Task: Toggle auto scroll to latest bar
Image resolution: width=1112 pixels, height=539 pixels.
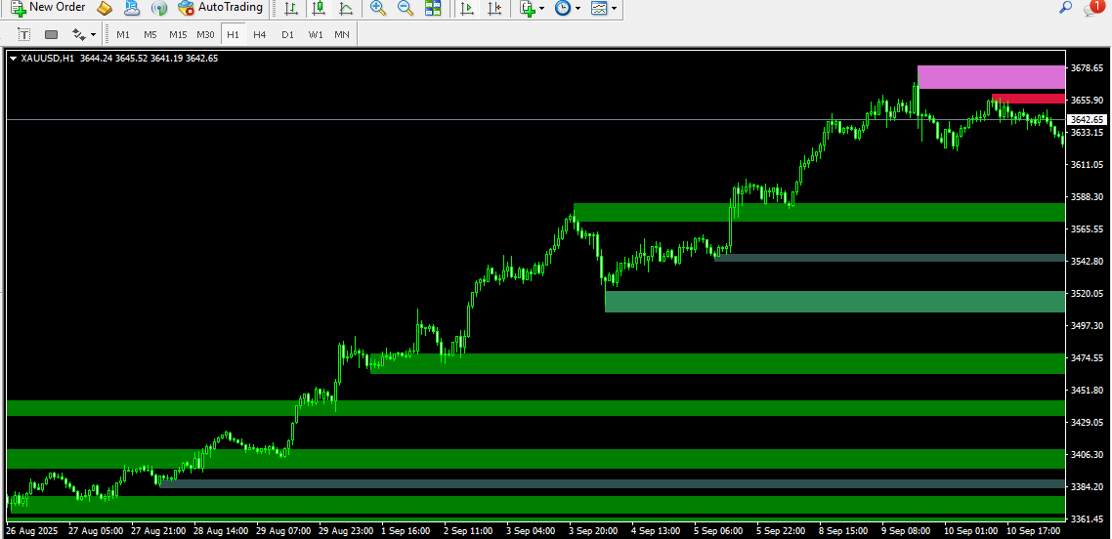Action: [x=467, y=9]
